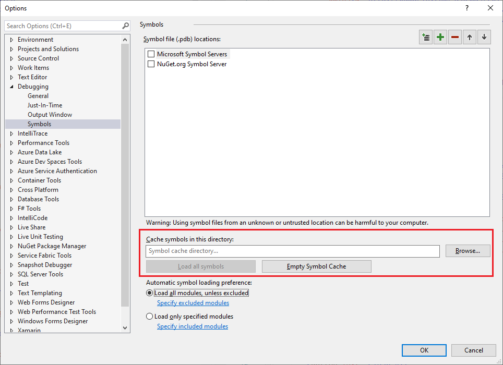503x365 pixels.
Task: Select Web Forms Designer category
Action: (46, 302)
